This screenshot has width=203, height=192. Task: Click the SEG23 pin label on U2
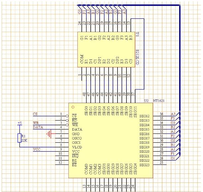coord(144,165)
